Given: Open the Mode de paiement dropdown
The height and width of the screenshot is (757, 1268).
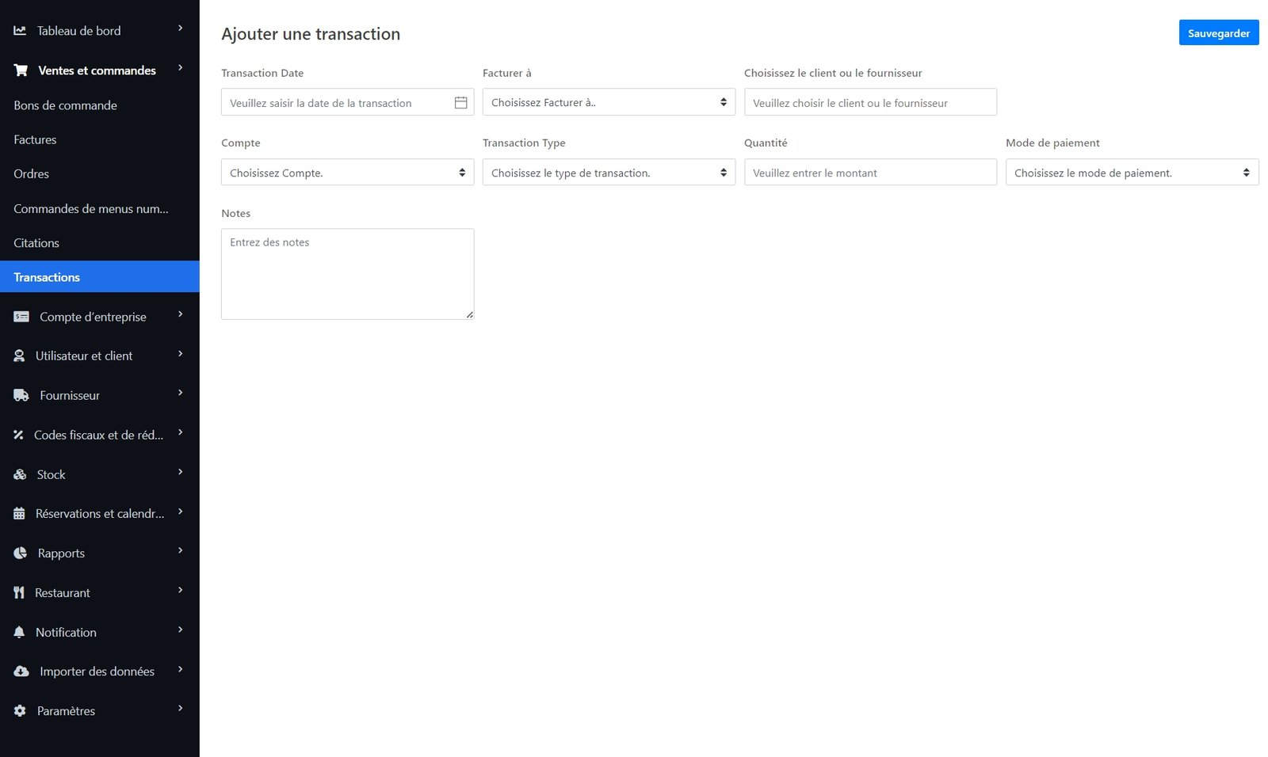Looking at the screenshot, I should [x=1131, y=173].
